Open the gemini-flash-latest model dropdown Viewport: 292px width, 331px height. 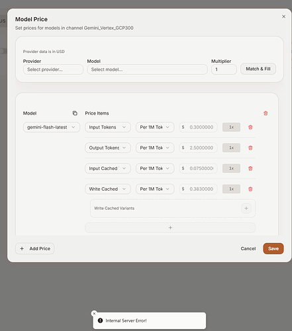pyautogui.click(x=52, y=127)
